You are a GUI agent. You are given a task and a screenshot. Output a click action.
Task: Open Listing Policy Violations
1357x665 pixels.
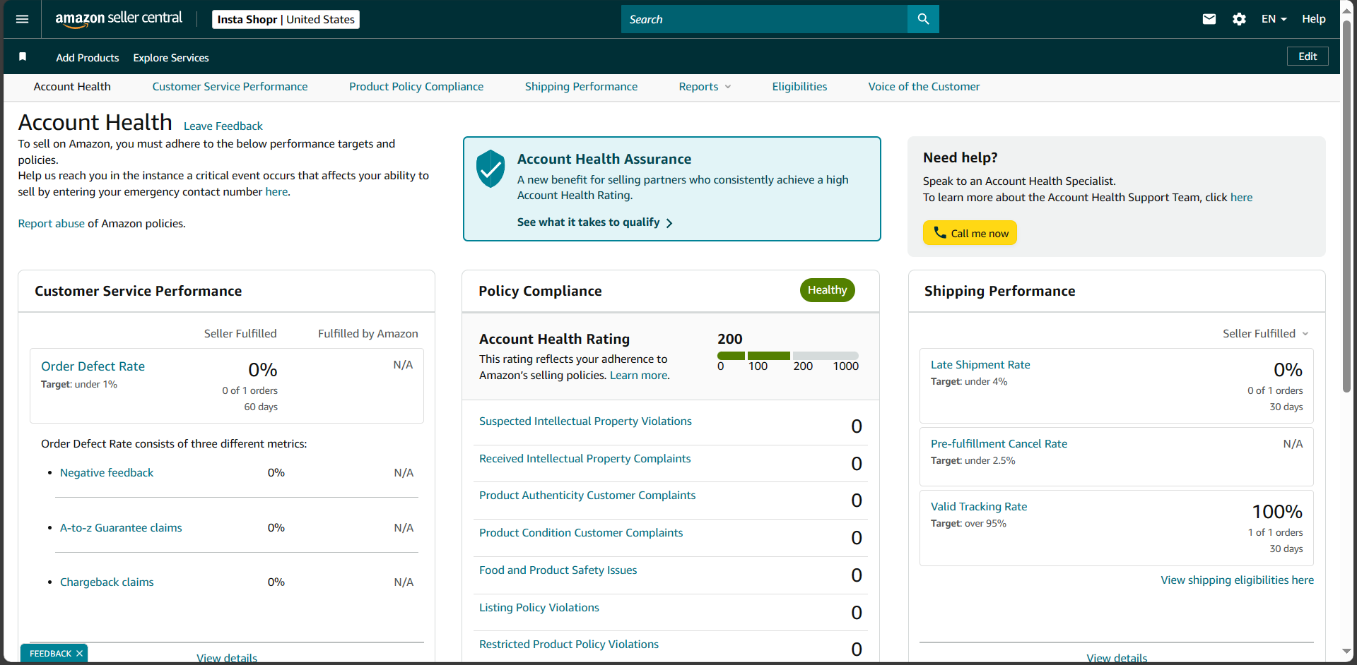tap(539, 608)
